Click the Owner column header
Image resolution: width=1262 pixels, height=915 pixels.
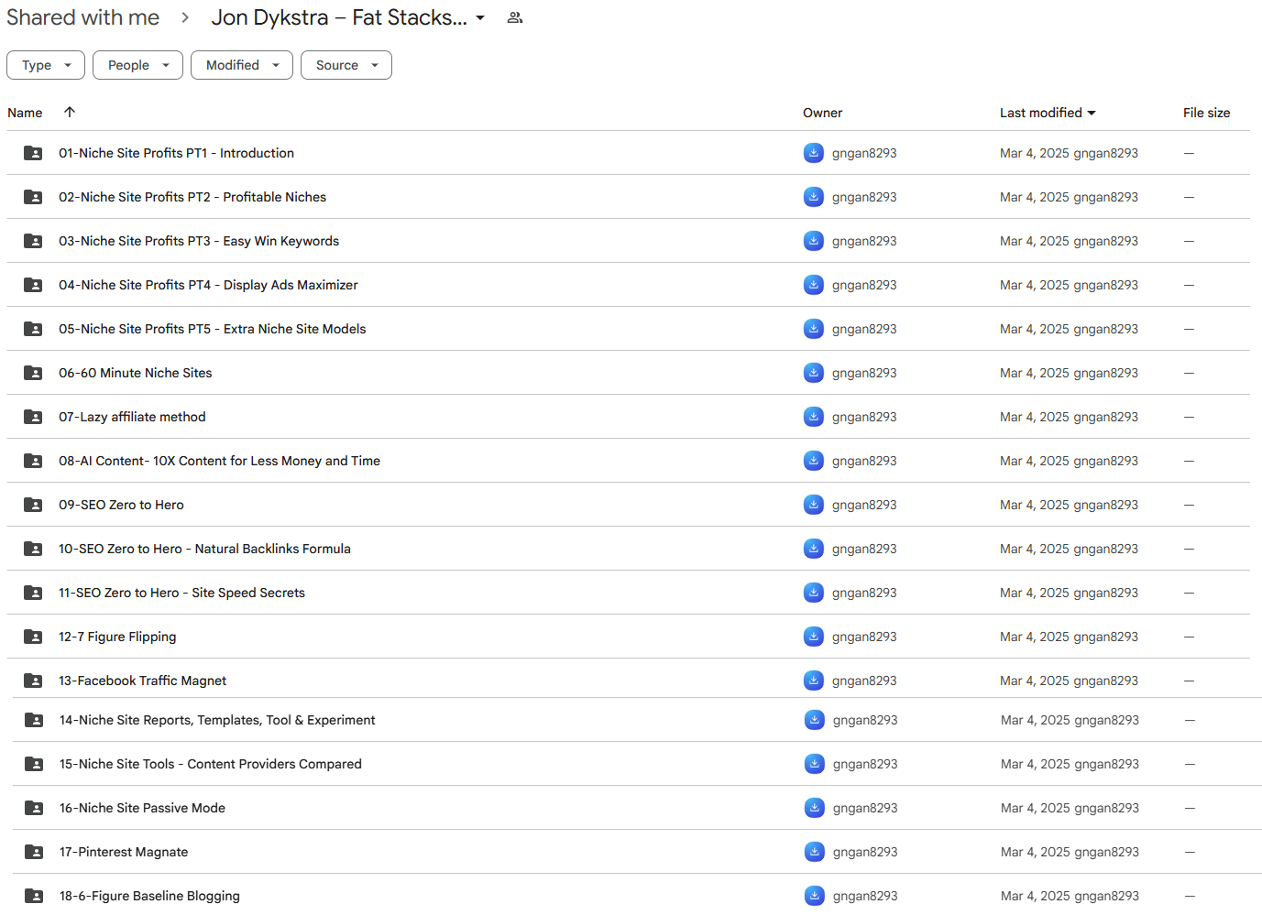[x=822, y=113]
